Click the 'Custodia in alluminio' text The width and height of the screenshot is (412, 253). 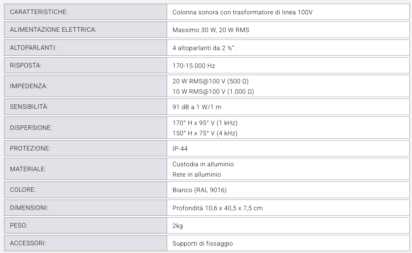pyautogui.click(x=203, y=164)
